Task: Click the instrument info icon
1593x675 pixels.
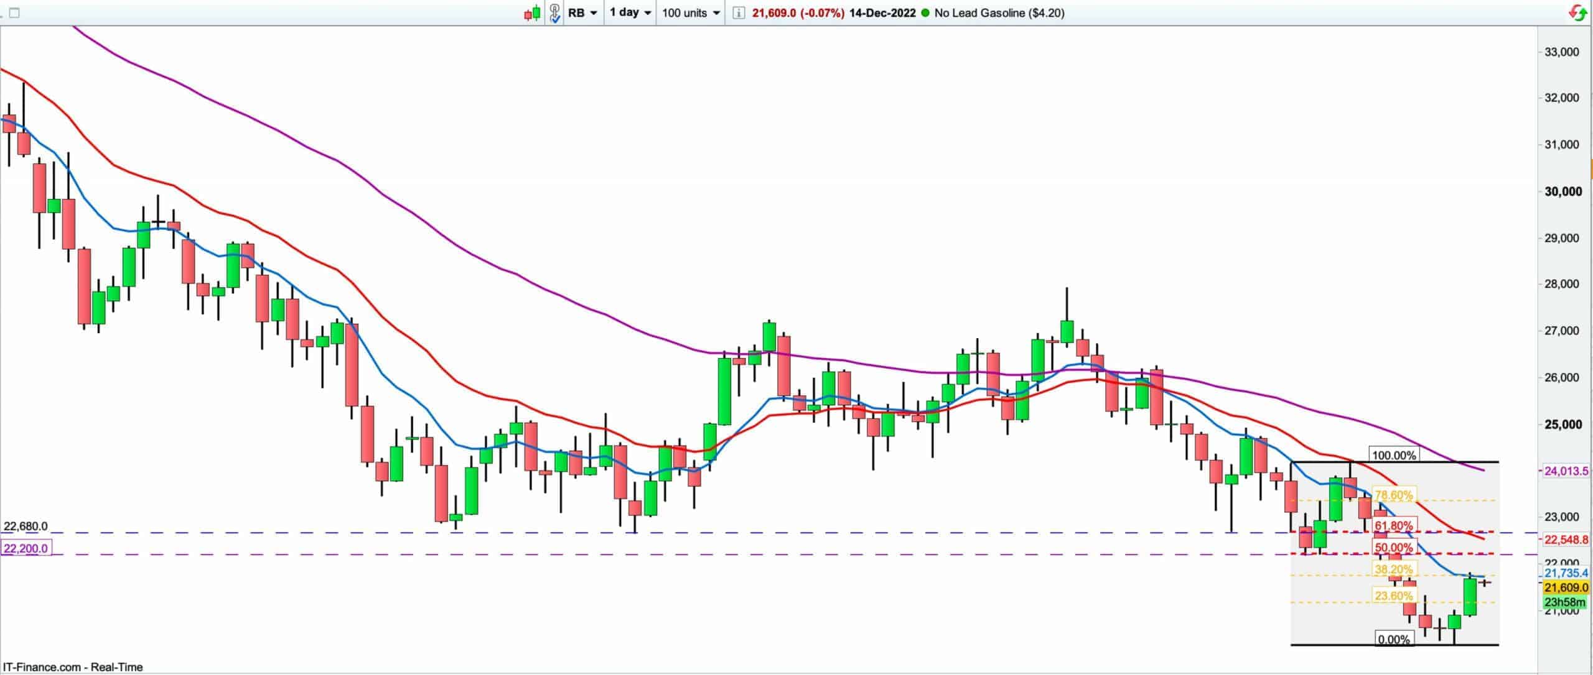Action: pos(739,12)
